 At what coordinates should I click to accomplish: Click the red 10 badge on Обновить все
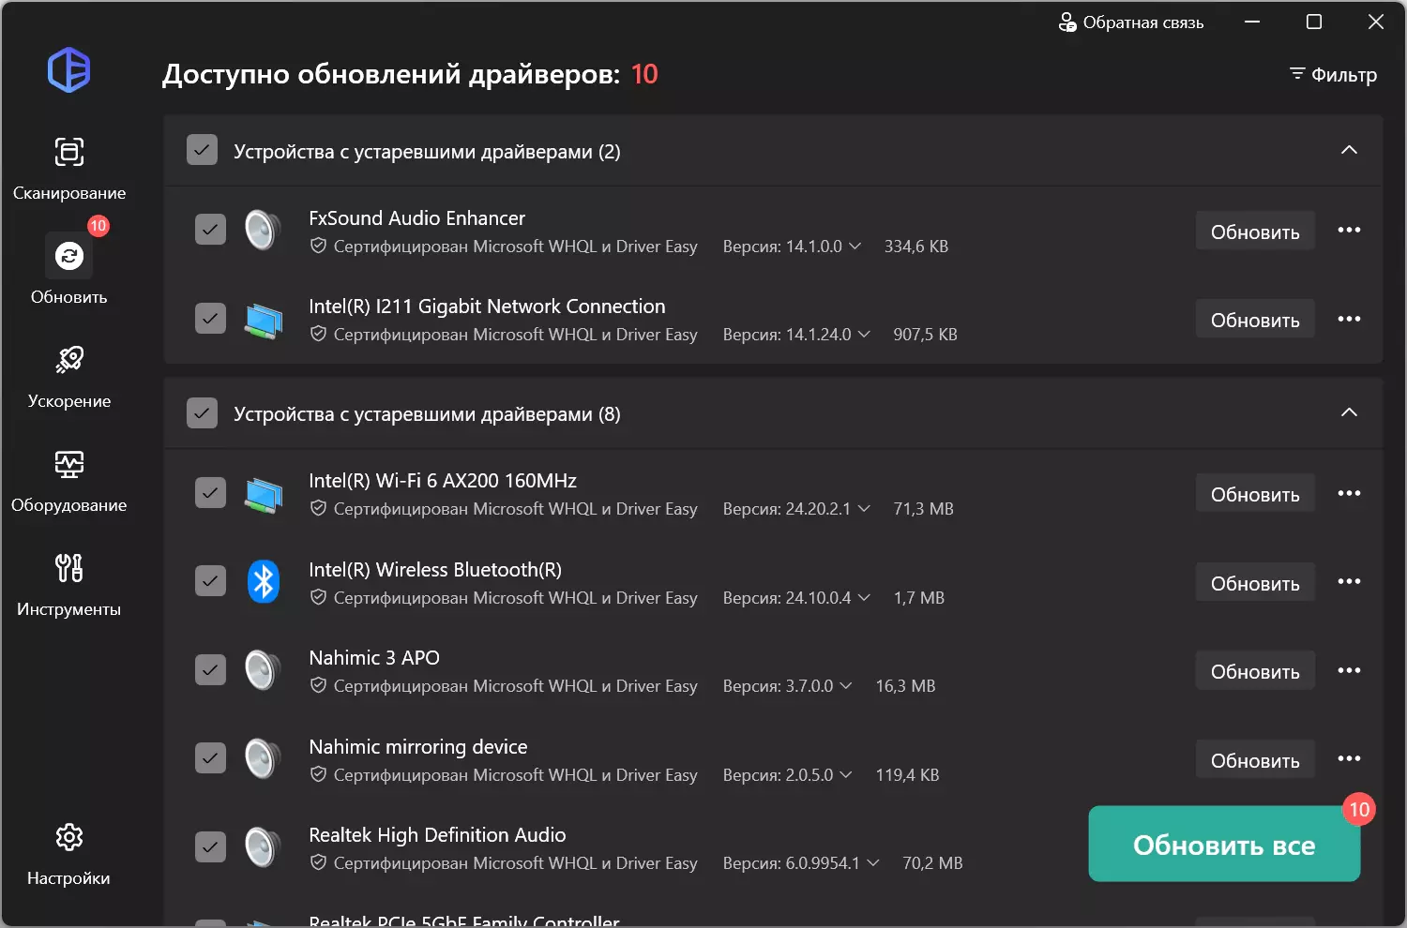coord(1359,810)
